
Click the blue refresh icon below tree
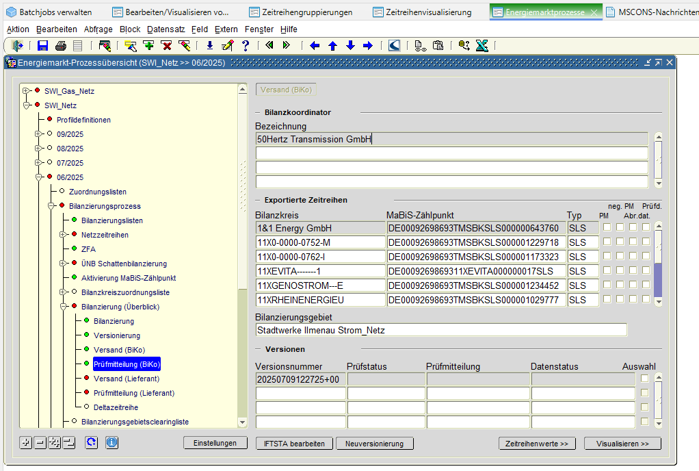pyautogui.click(x=91, y=443)
